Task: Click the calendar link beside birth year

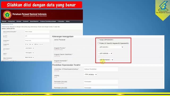Action: point(41,45)
